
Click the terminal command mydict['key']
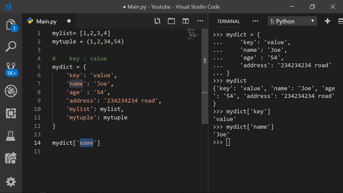248,112
